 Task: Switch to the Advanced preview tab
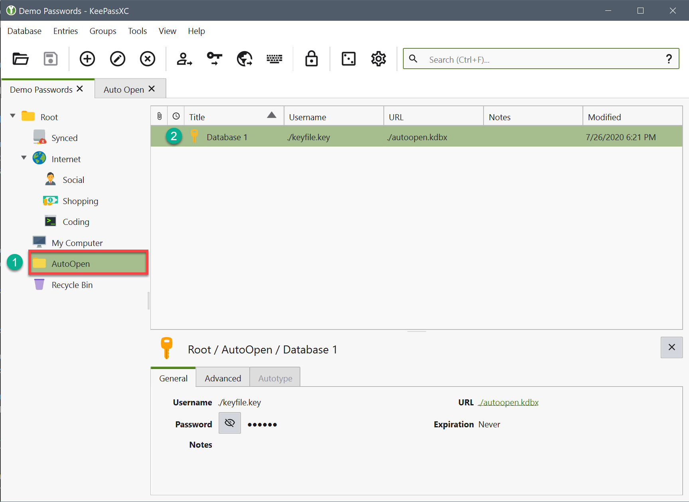coord(223,378)
